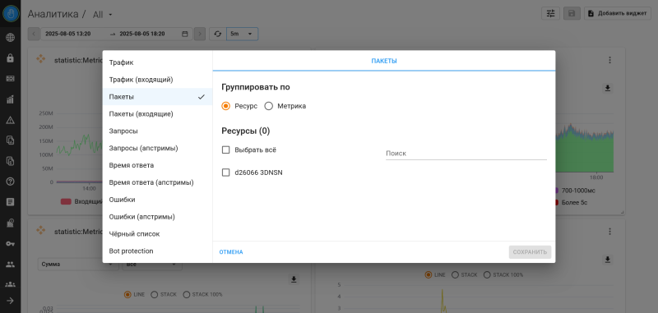Check the Выбрать всё checkbox

click(x=225, y=150)
